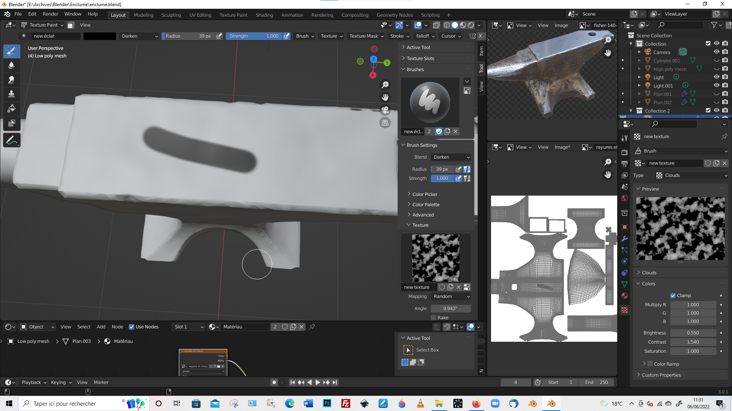Expand the Advanced brush panel
This screenshot has height=411, width=732.
coord(422,215)
